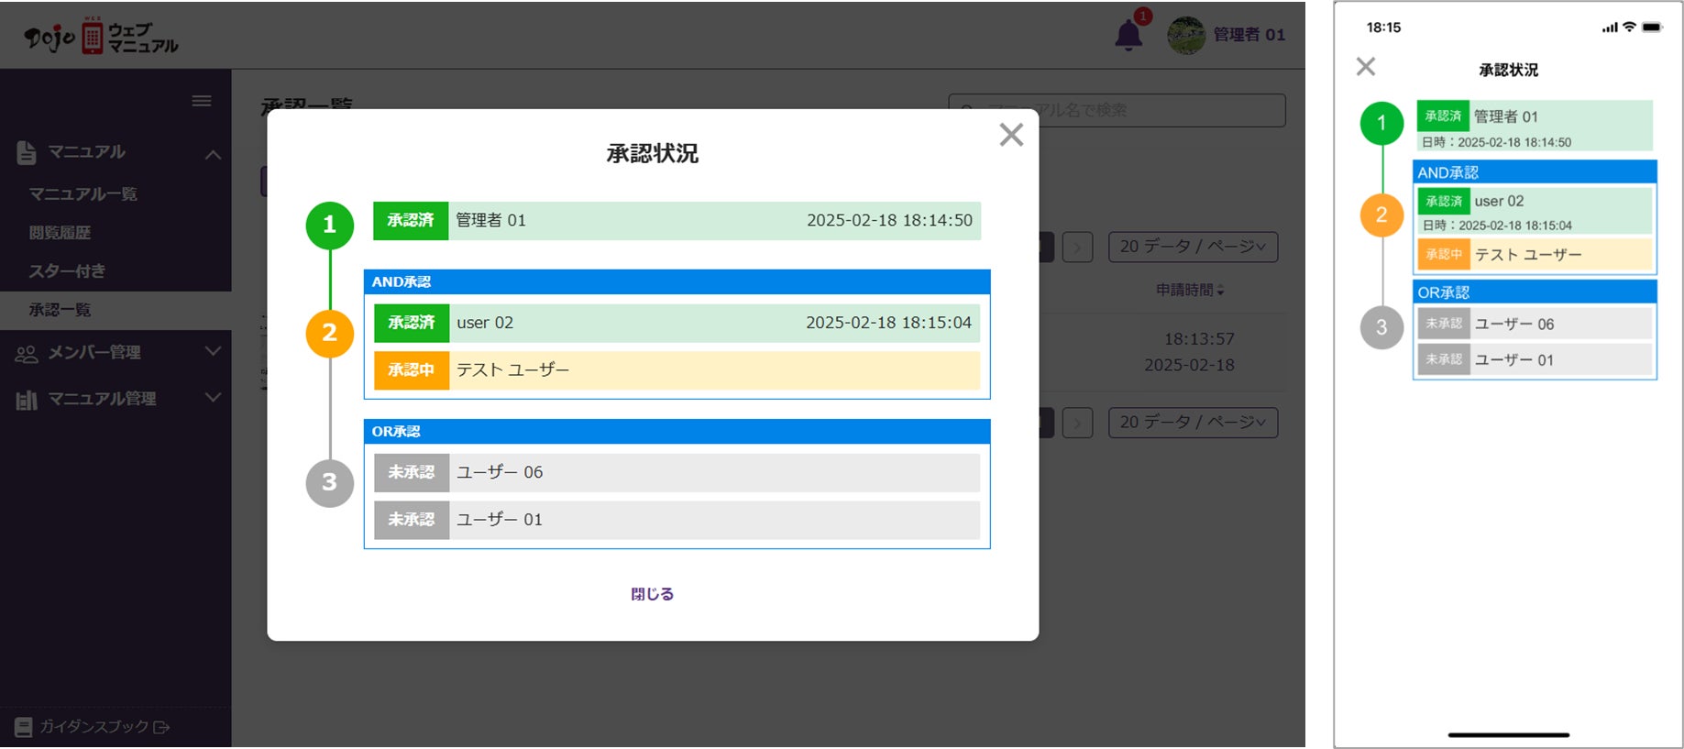Toggle the sidebar hamburger menu icon
1684x749 pixels.
[x=202, y=101]
